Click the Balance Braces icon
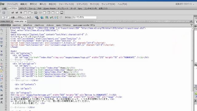 pos(2,55)
